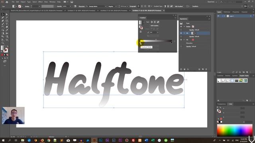Click the black gradient stop on the slider
Viewport: 255px width, 143px height.
tap(171, 43)
